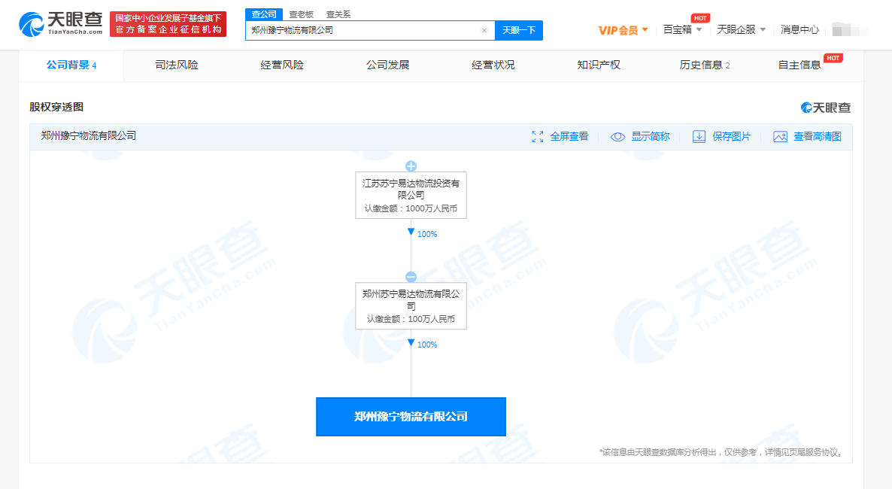Click 查看高清图 text link
This screenshot has height=489, width=892.
(x=818, y=137)
